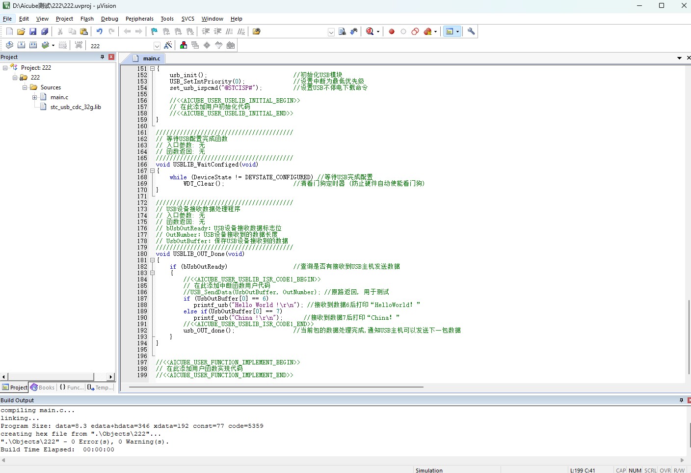The image size is (691, 473).
Task: Collapse the Sources group
Action: (25, 87)
